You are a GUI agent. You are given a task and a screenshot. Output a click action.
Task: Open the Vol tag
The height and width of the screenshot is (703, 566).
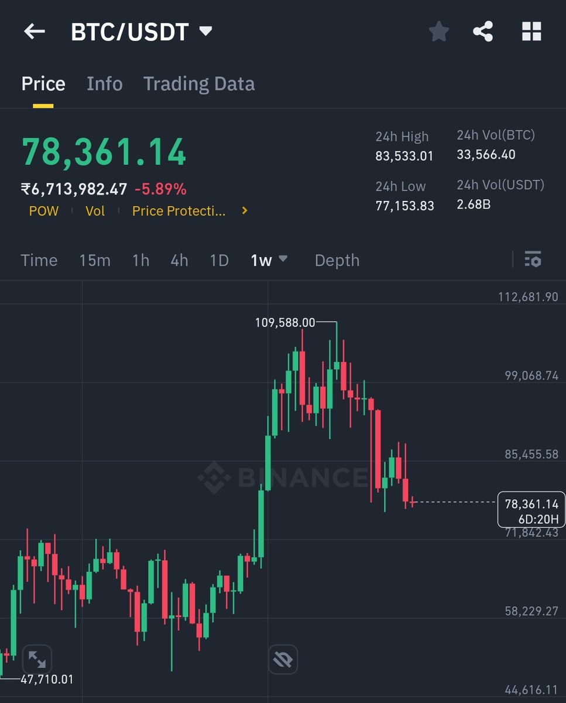tap(95, 211)
